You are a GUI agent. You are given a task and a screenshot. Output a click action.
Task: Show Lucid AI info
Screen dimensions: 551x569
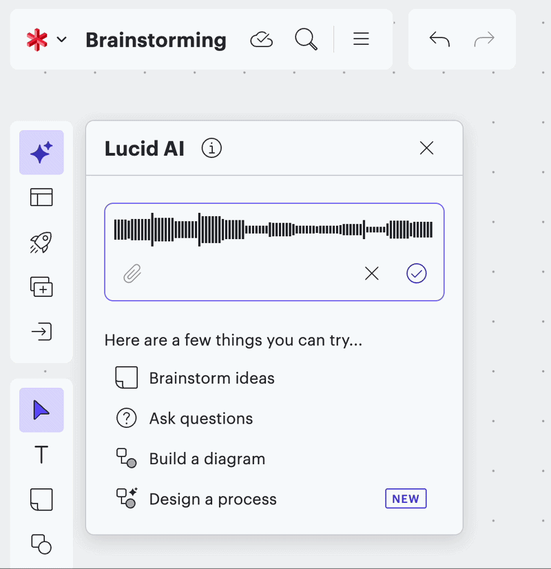pos(211,148)
